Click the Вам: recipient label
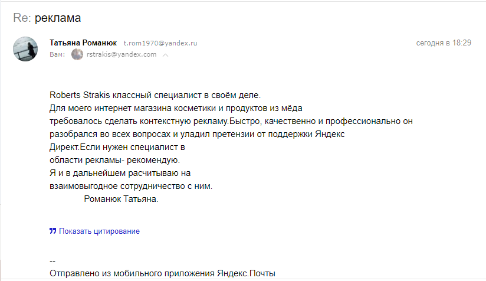The width and height of the screenshot is (486, 281). click(x=57, y=54)
